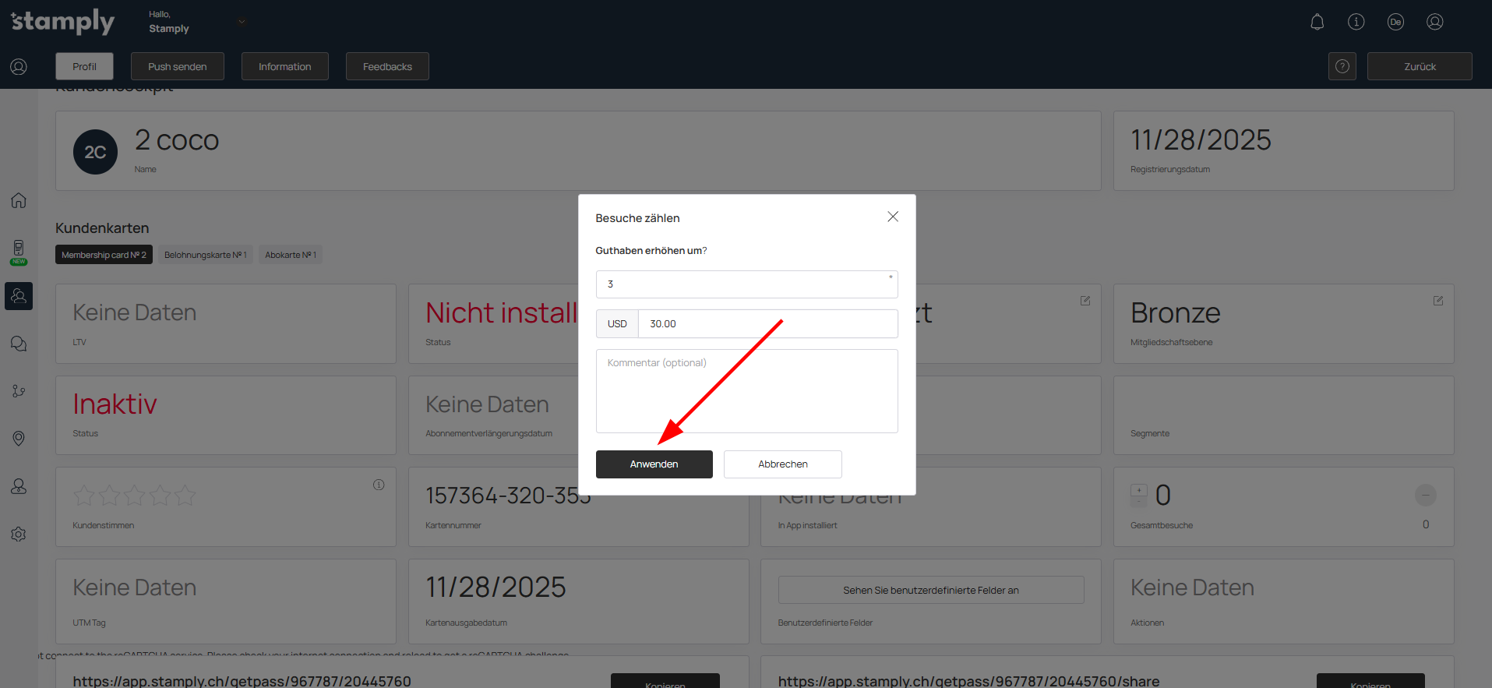
Task: Click the notification bell icon
Action: (x=1317, y=22)
